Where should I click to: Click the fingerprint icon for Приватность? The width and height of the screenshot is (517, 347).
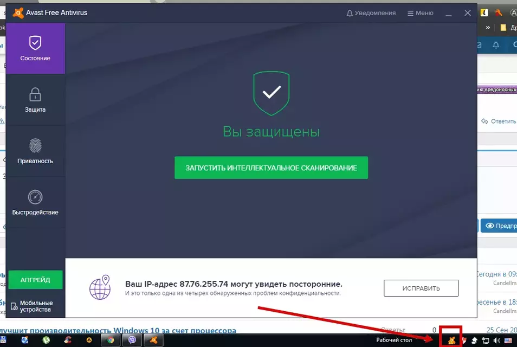click(35, 146)
